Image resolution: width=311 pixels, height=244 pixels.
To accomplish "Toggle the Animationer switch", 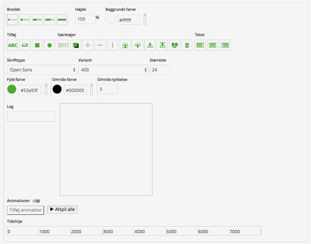I will (36, 201).
